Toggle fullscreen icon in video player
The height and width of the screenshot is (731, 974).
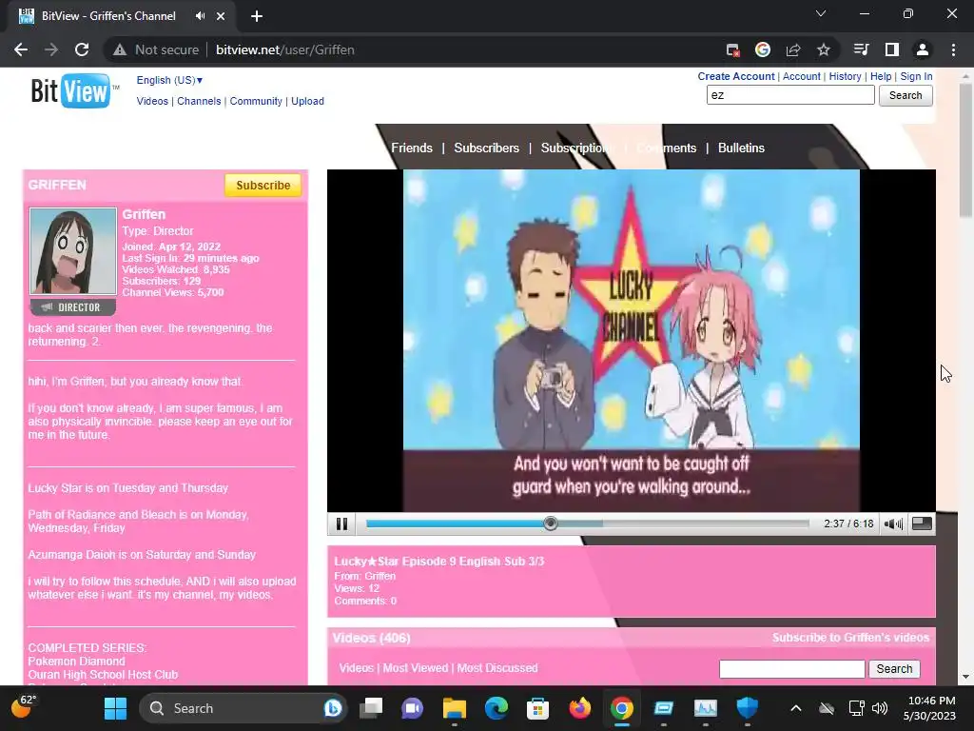[922, 524]
